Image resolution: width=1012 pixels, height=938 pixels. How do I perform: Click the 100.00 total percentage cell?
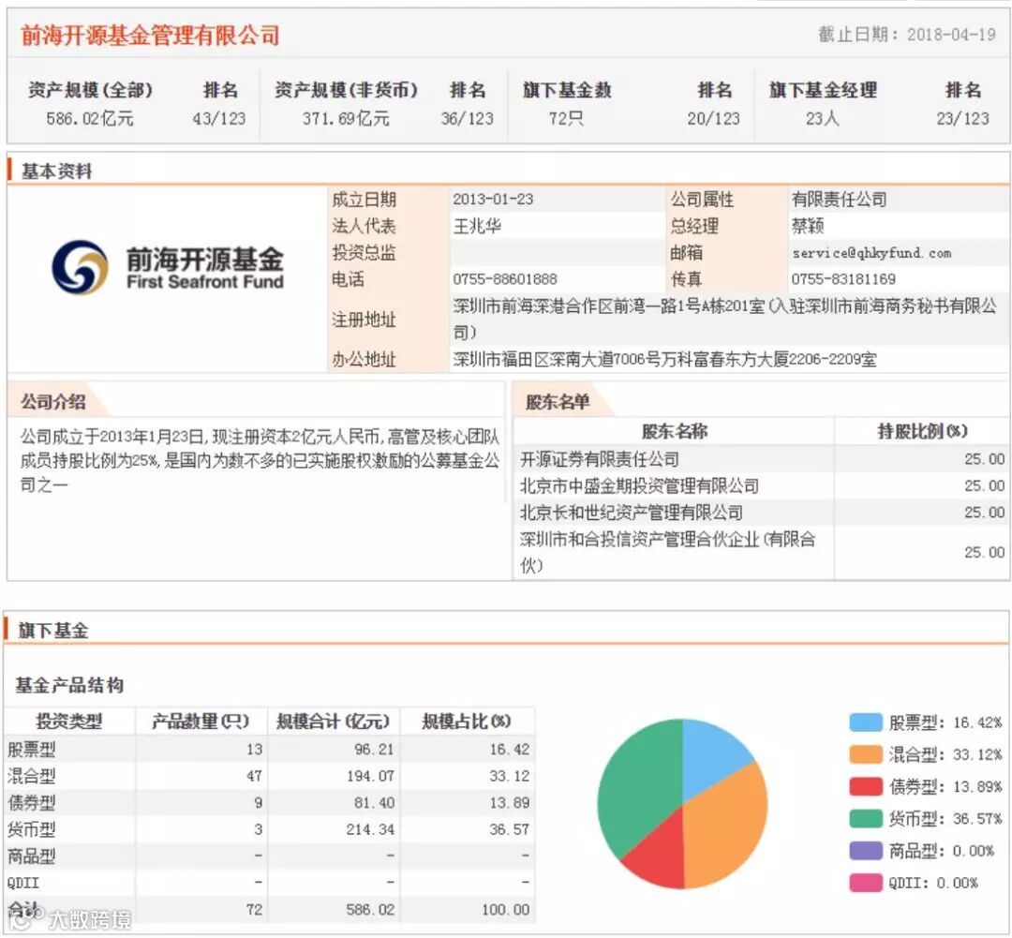coord(505,910)
